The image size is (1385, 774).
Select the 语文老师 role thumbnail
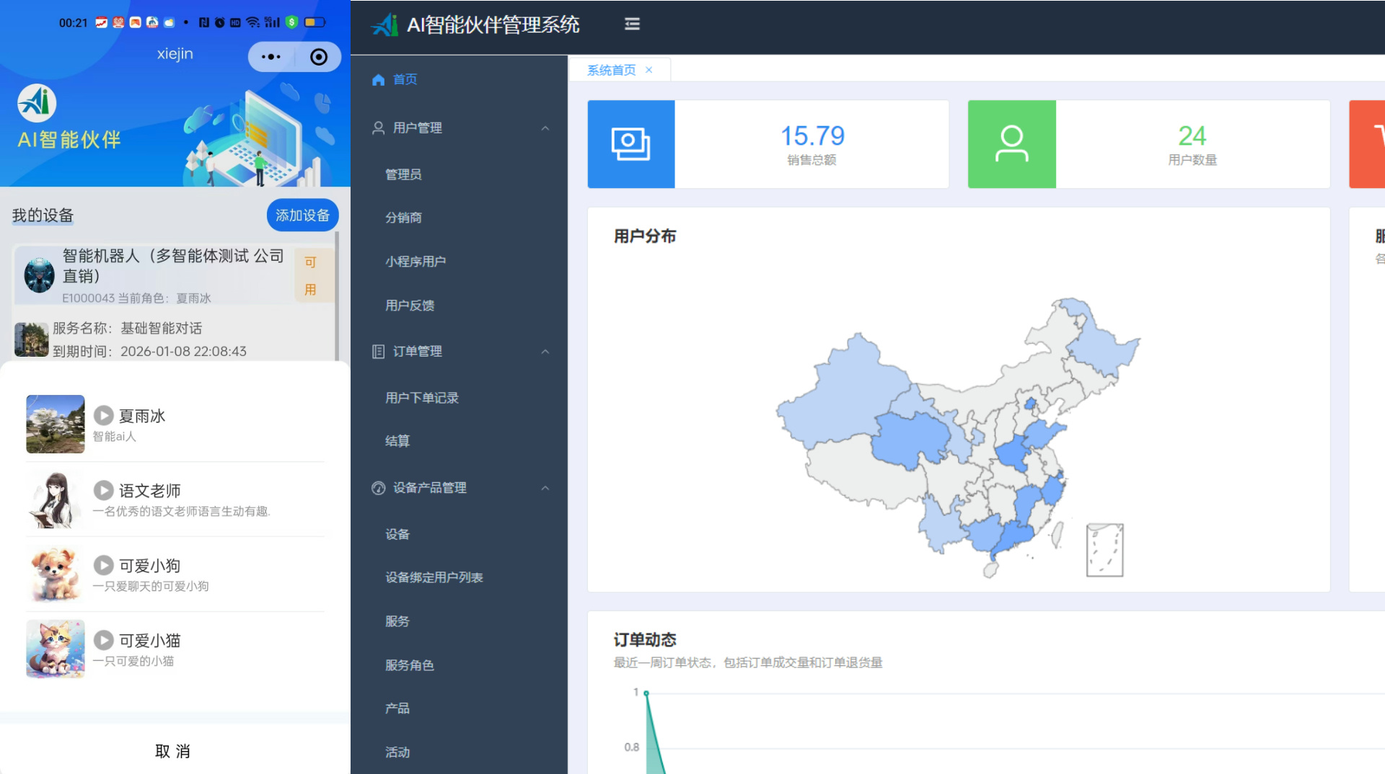[x=56, y=499]
